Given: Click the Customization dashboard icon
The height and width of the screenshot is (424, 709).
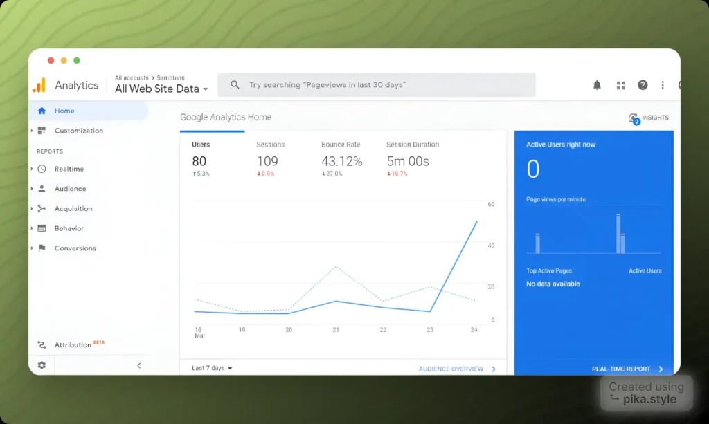Looking at the screenshot, I should (x=42, y=131).
